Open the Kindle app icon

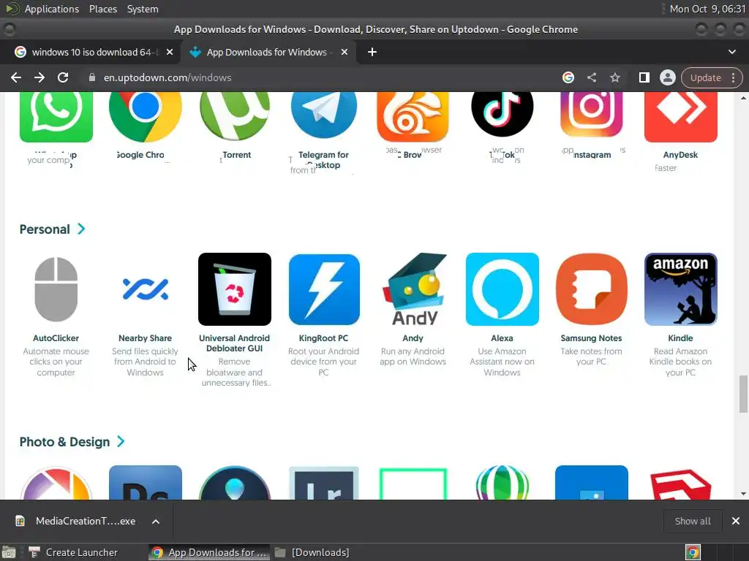(681, 289)
